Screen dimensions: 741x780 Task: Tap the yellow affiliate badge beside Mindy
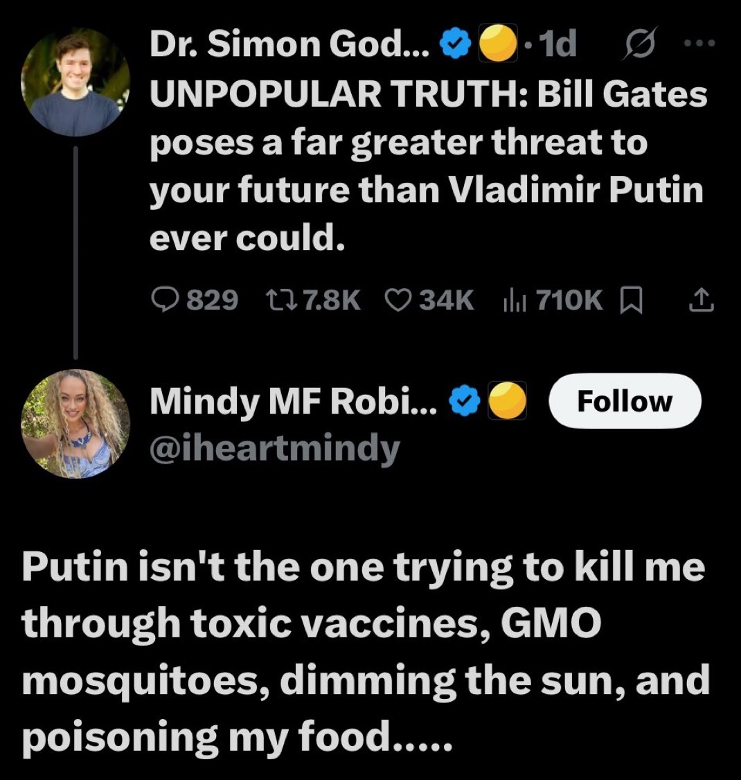point(508,402)
